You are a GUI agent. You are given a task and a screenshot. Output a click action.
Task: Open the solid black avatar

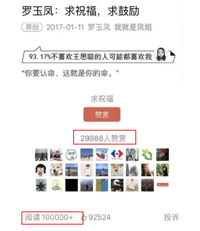coord(72,185)
